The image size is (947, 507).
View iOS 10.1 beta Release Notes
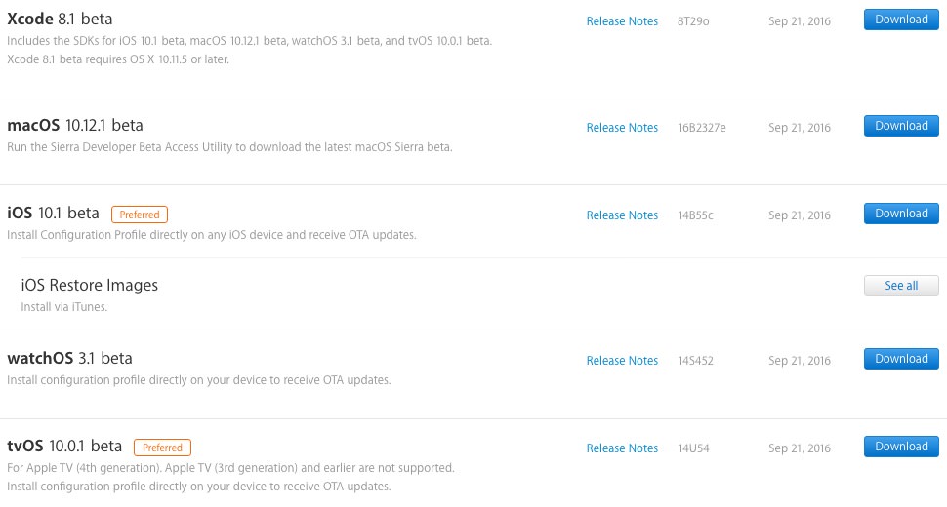tap(622, 215)
